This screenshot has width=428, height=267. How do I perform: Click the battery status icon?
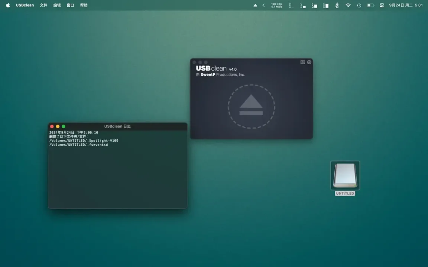click(370, 6)
